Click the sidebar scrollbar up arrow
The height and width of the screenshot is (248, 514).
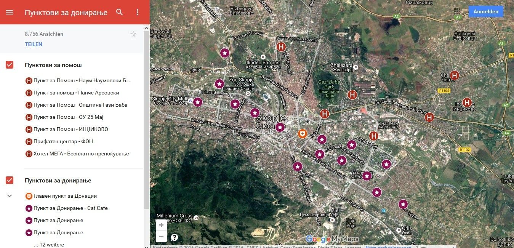[146, 27]
